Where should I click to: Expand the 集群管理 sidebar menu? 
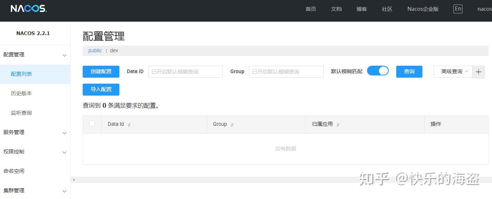[35, 191]
